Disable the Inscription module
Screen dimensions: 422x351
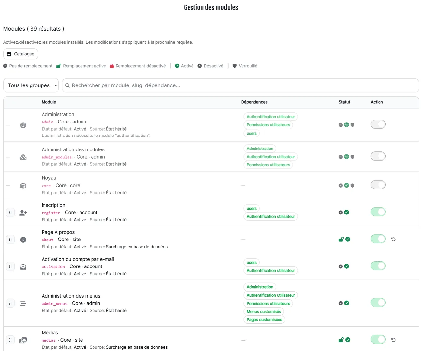pos(378,212)
